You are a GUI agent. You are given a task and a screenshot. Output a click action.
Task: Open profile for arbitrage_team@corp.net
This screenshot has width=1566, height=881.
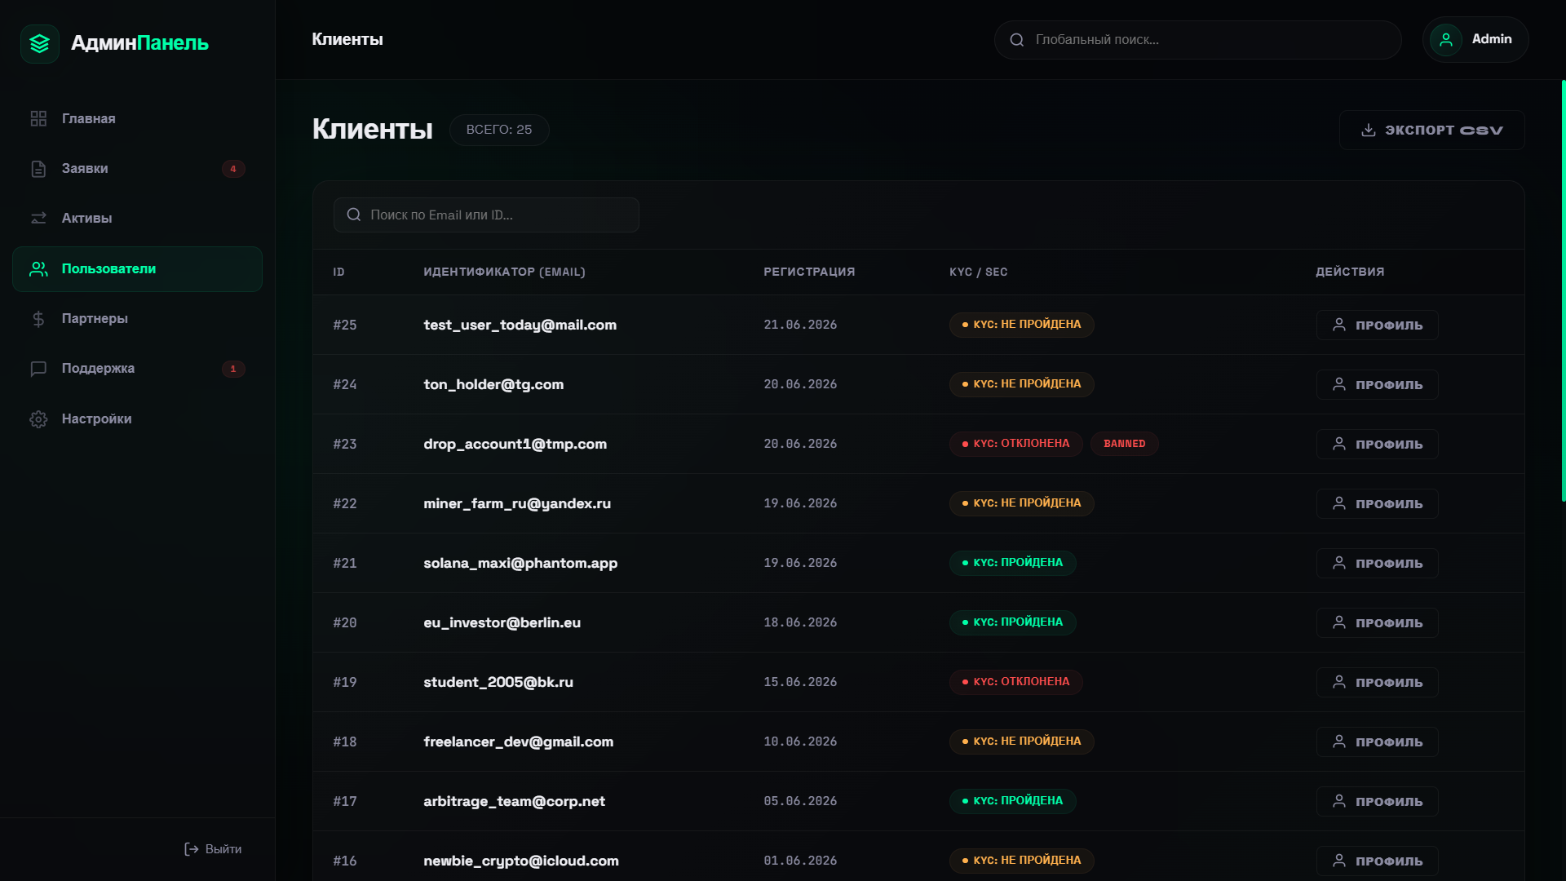pyautogui.click(x=1377, y=801)
